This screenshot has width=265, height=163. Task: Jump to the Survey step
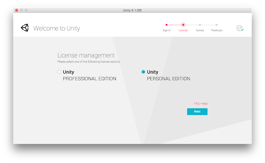coord(200,28)
